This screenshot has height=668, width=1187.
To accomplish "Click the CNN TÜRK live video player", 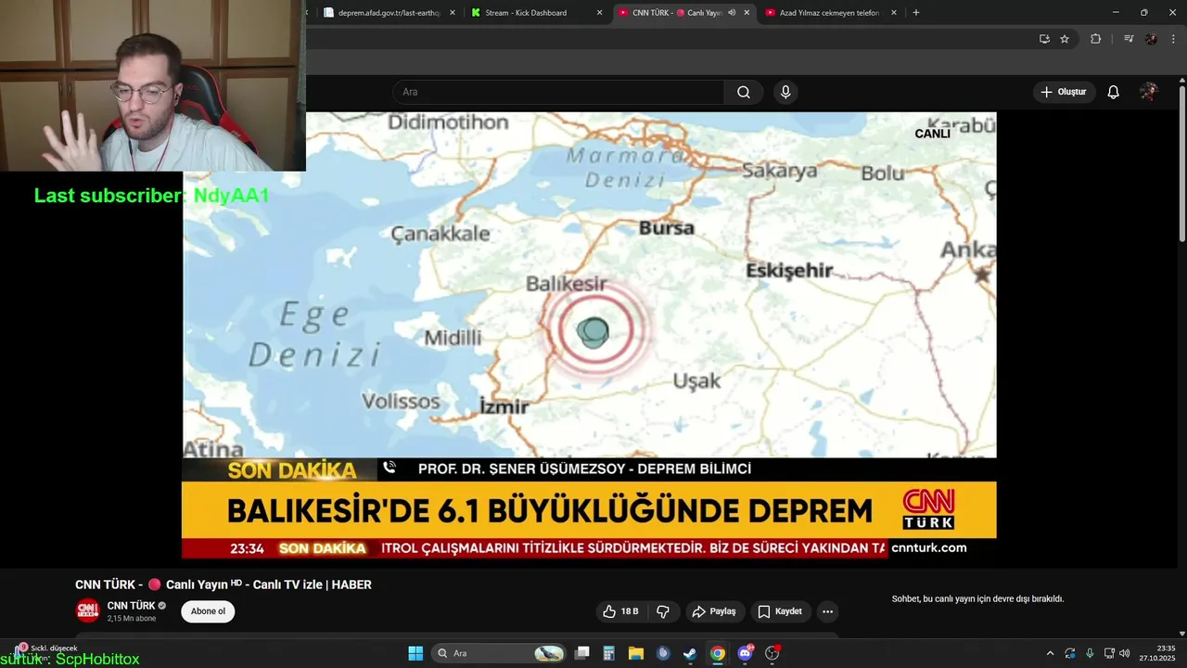I will coord(589,335).
